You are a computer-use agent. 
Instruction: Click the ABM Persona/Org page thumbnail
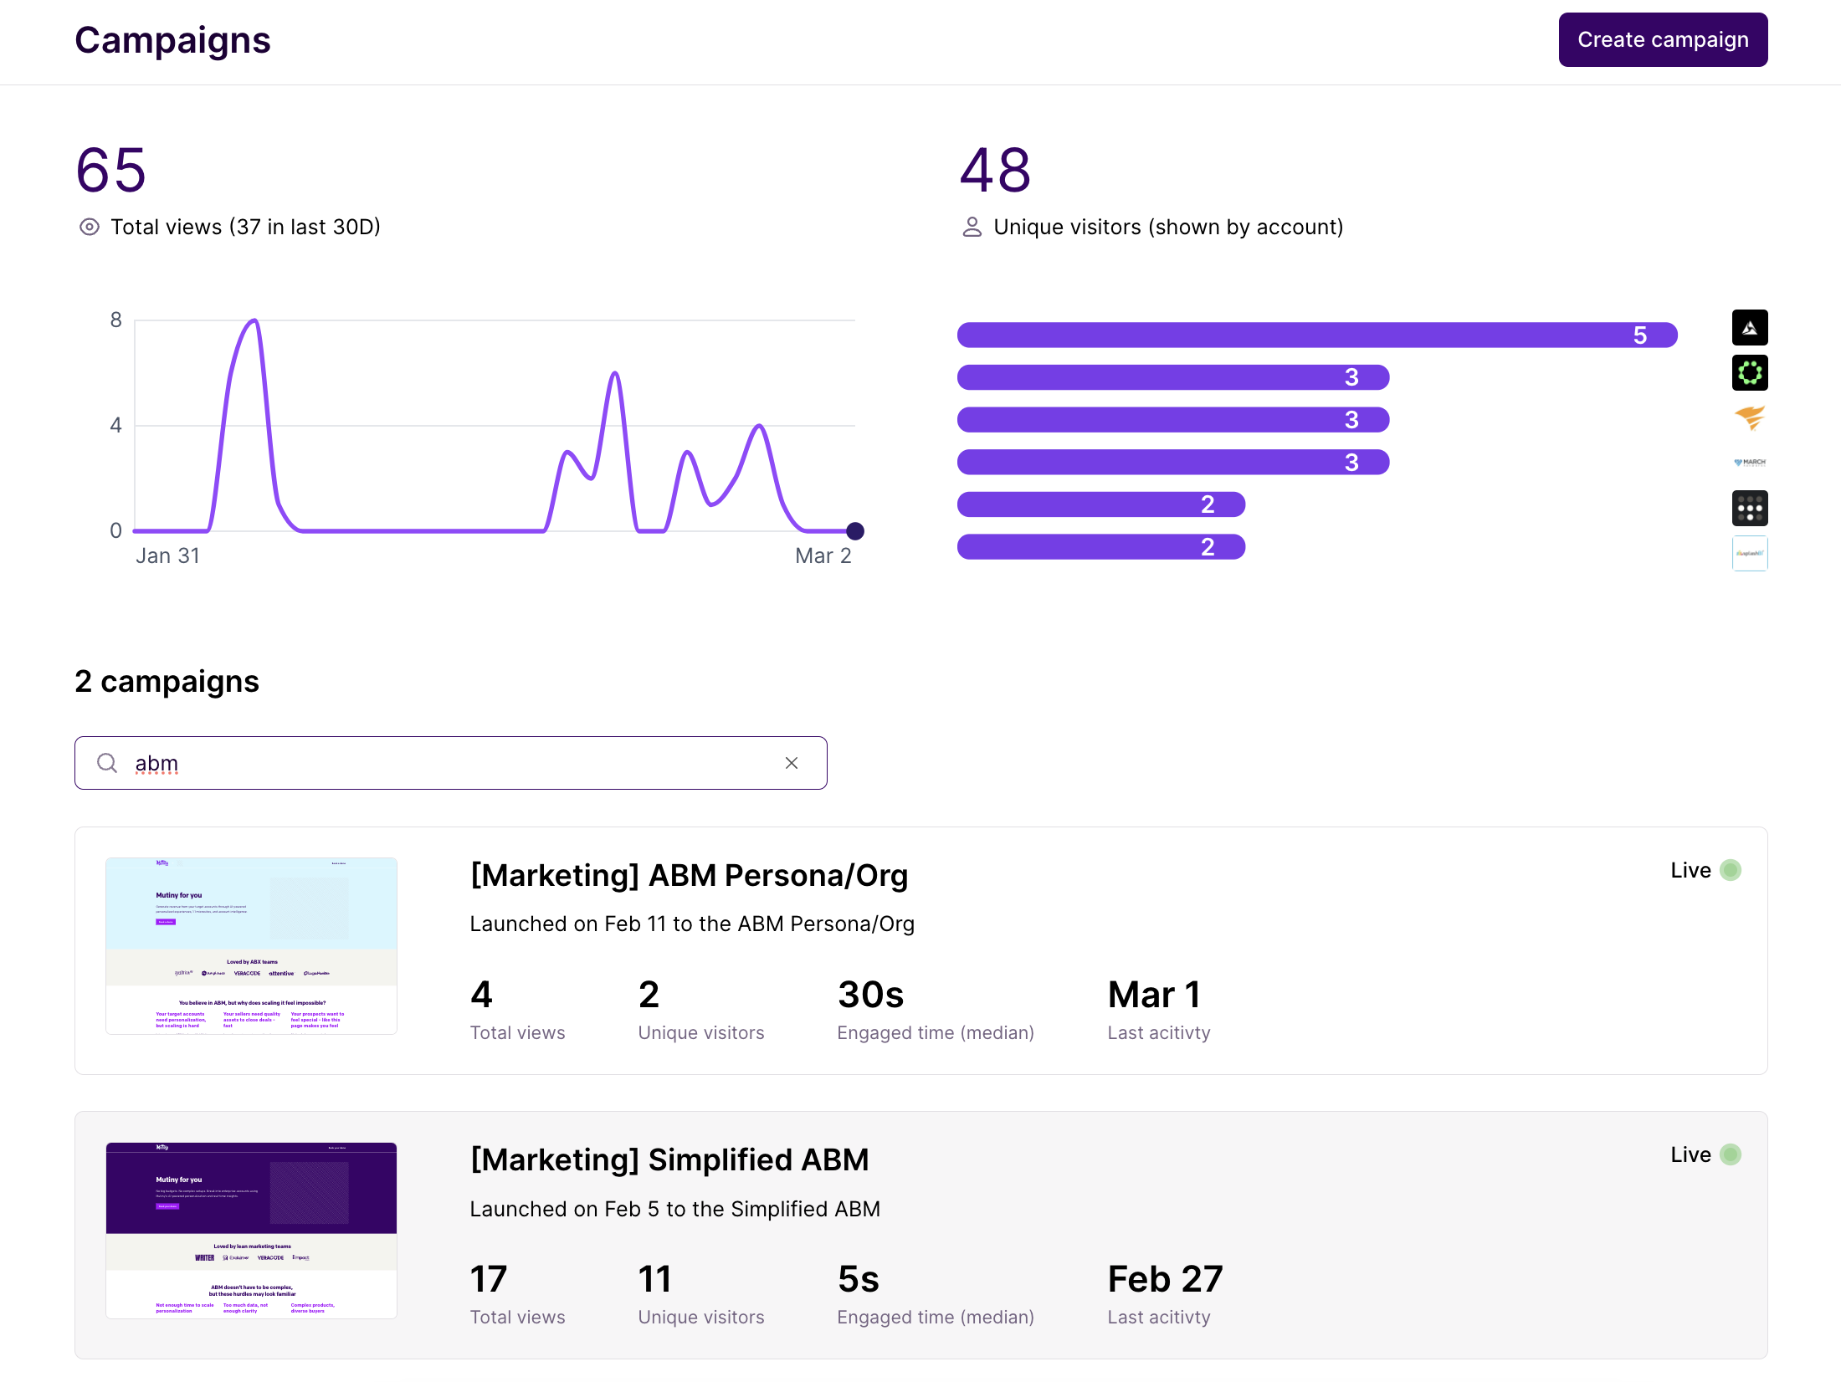pyautogui.click(x=251, y=946)
